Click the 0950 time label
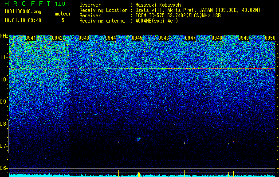 (270, 38)
